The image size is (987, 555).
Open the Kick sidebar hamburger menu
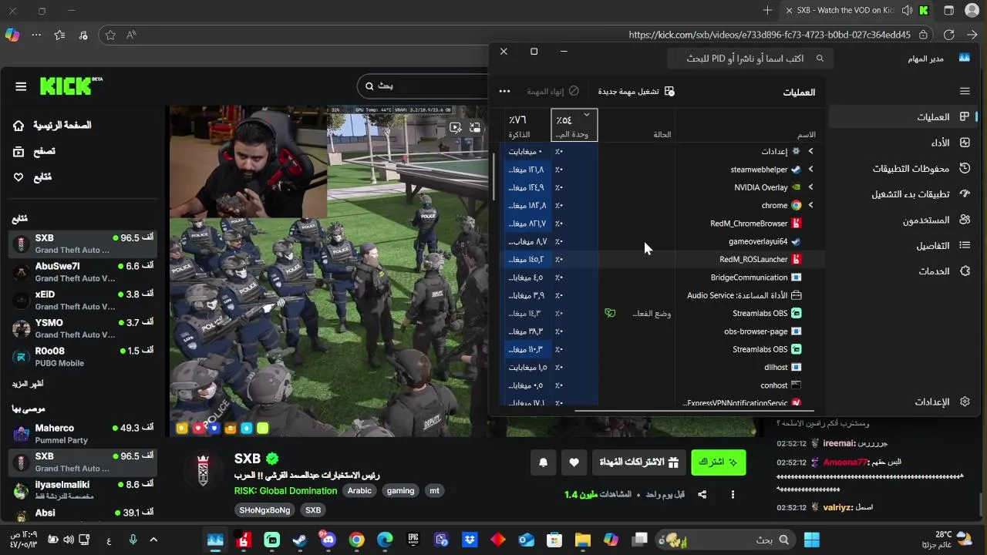pos(21,86)
